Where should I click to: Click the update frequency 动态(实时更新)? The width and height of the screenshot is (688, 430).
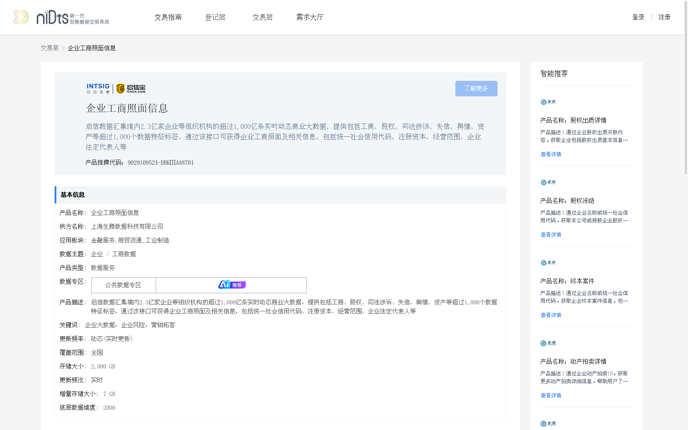click(x=112, y=339)
